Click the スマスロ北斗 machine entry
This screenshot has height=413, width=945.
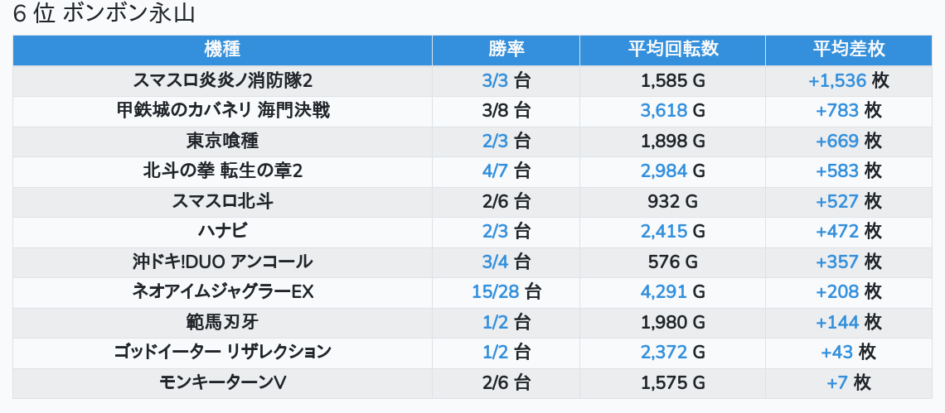(x=222, y=201)
